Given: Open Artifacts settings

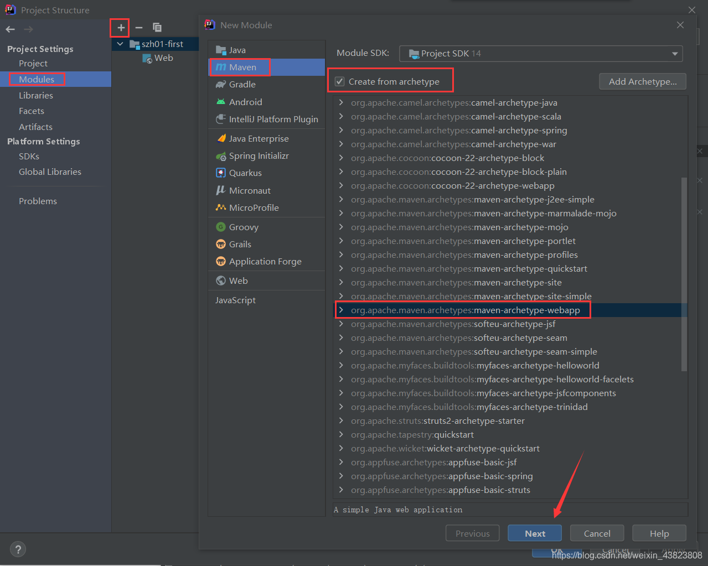Looking at the screenshot, I should point(35,127).
